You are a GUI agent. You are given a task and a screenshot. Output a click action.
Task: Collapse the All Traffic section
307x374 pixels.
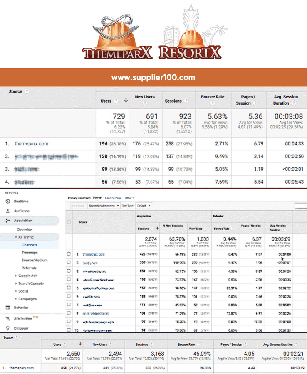click(x=16, y=237)
